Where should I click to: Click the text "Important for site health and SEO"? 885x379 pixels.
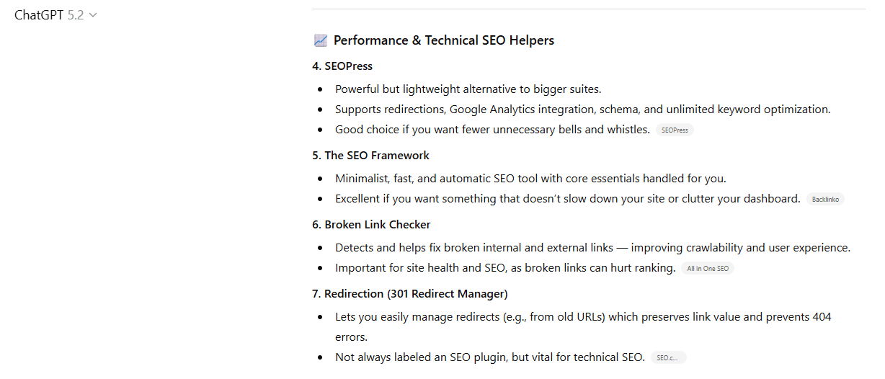pos(504,268)
